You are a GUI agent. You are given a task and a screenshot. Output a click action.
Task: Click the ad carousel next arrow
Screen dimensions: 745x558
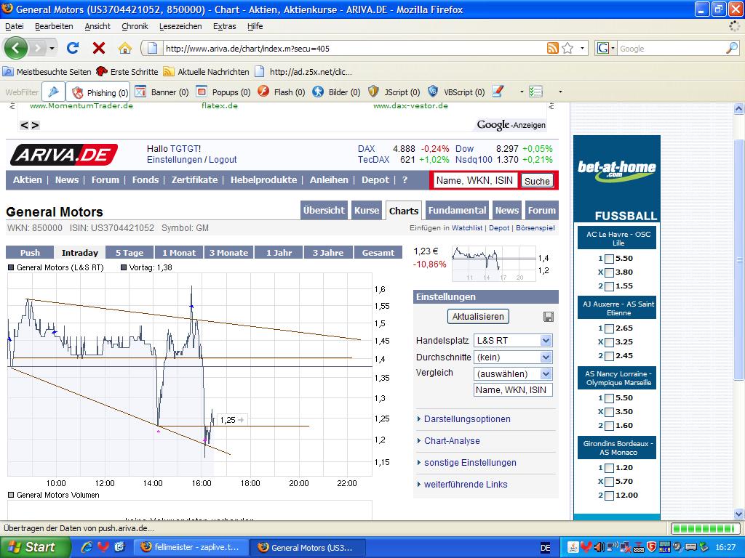click(x=35, y=125)
